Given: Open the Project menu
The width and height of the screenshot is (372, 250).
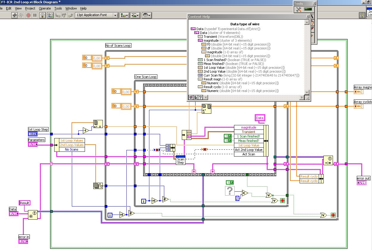Looking at the screenshot, I should pos(30,8).
